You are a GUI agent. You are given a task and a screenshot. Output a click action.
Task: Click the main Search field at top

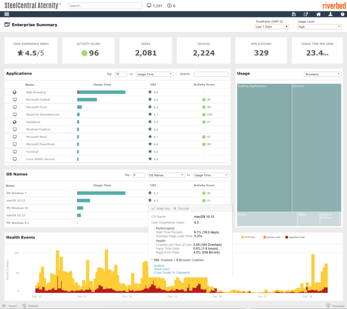point(105,6)
